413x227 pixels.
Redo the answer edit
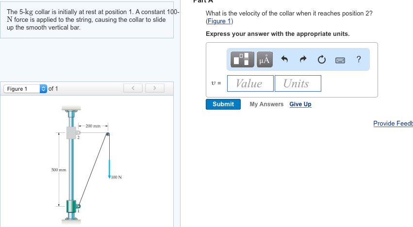pyautogui.click(x=303, y=60)
